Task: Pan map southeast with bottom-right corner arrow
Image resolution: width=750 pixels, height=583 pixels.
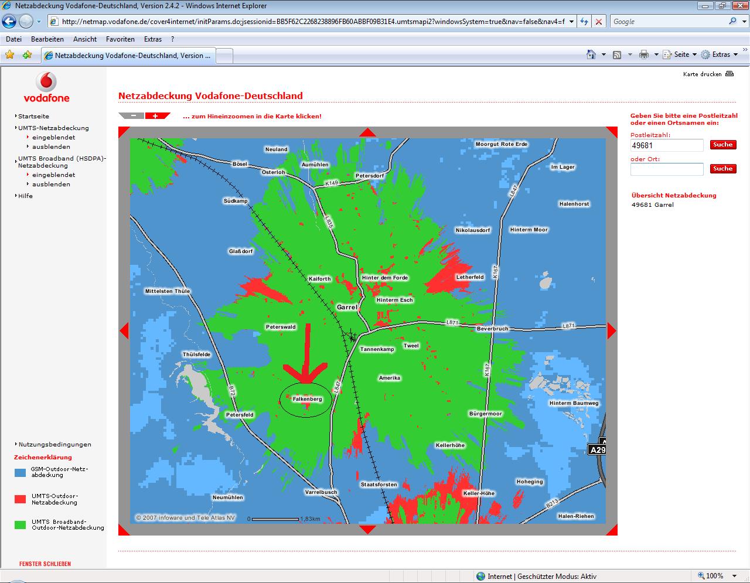Action: (x=612, y=530)
